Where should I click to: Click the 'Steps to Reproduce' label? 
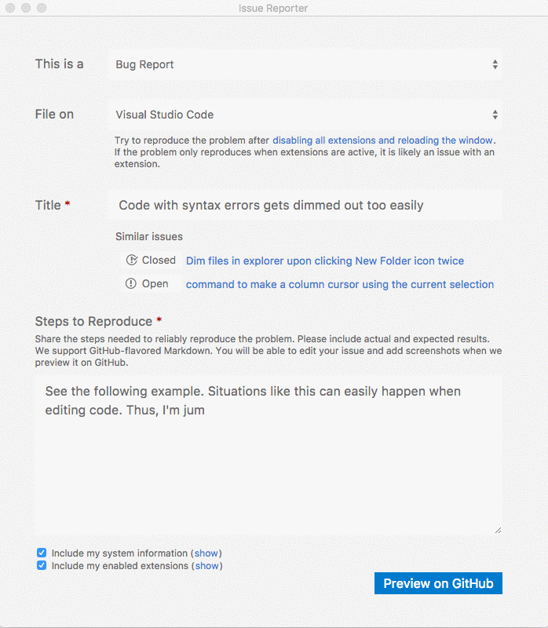pyautogui.click(x=93, y=321)
